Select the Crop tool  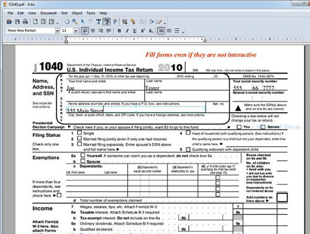125,22
